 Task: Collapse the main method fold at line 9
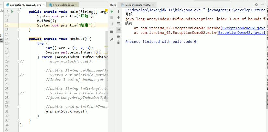click(18, 12)
